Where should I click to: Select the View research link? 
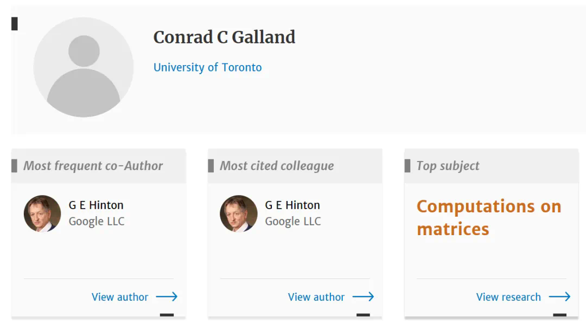click(508, 297)
